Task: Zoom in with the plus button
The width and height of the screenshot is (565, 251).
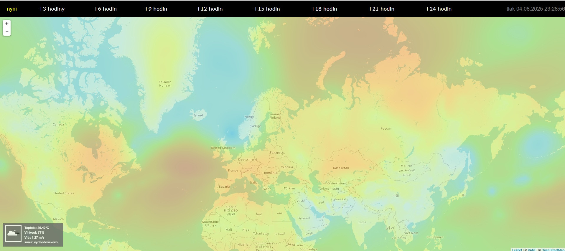Action: (7, 24)
